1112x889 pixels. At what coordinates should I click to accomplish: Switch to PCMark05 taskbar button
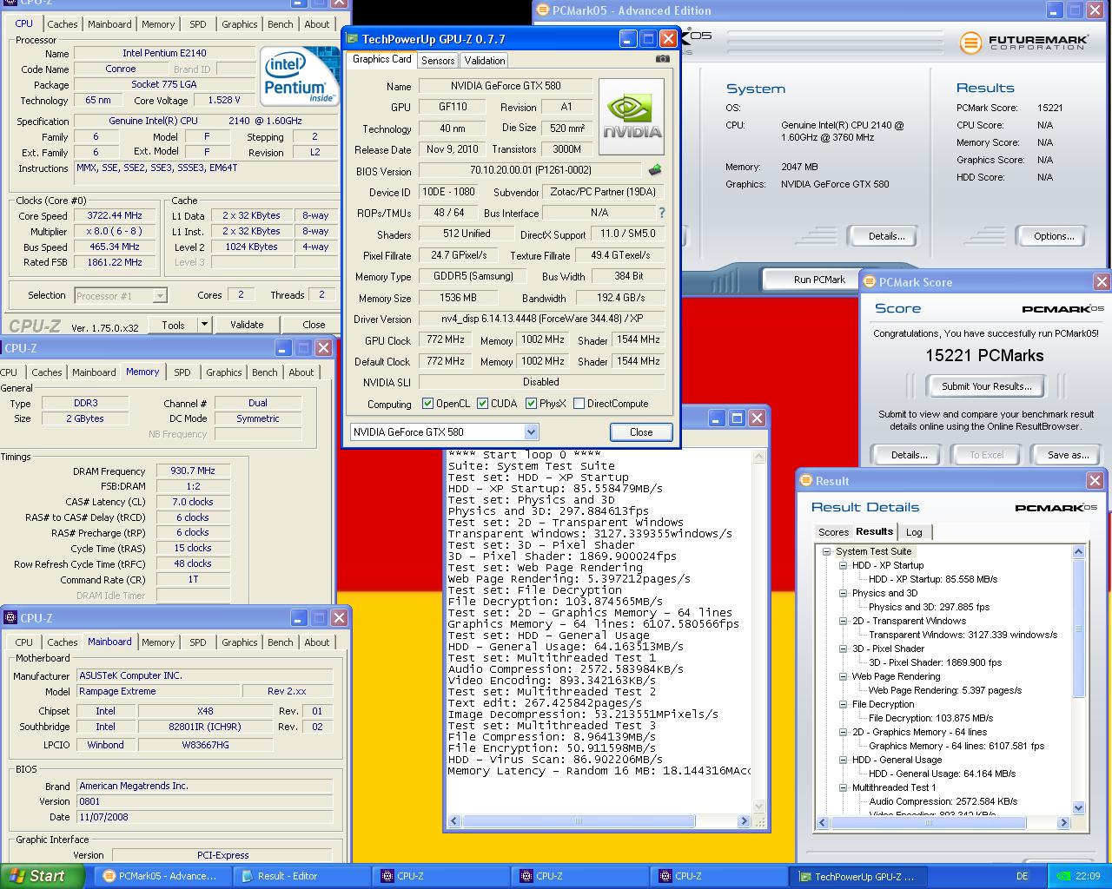coord(162,876)
